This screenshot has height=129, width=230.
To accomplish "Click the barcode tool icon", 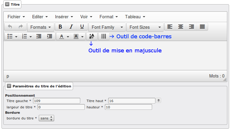I will pos(103,37).
